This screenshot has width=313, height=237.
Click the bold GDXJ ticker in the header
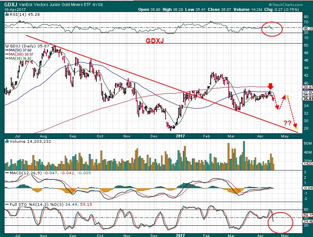(x=11, y=5)
